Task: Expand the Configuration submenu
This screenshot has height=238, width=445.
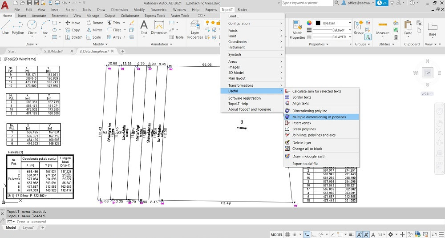Action: 253,23
